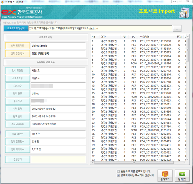Click the 프로젝트 매핑 section header
The height and width of the screenshot is (184, 193).
46,37
